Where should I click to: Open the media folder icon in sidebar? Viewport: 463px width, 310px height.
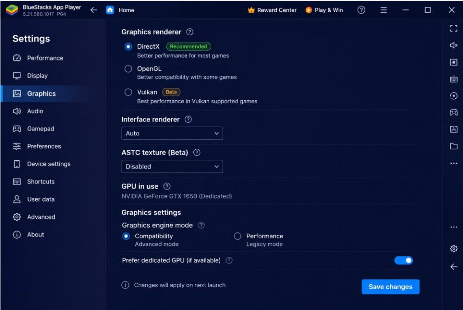[x=454, y=146]
